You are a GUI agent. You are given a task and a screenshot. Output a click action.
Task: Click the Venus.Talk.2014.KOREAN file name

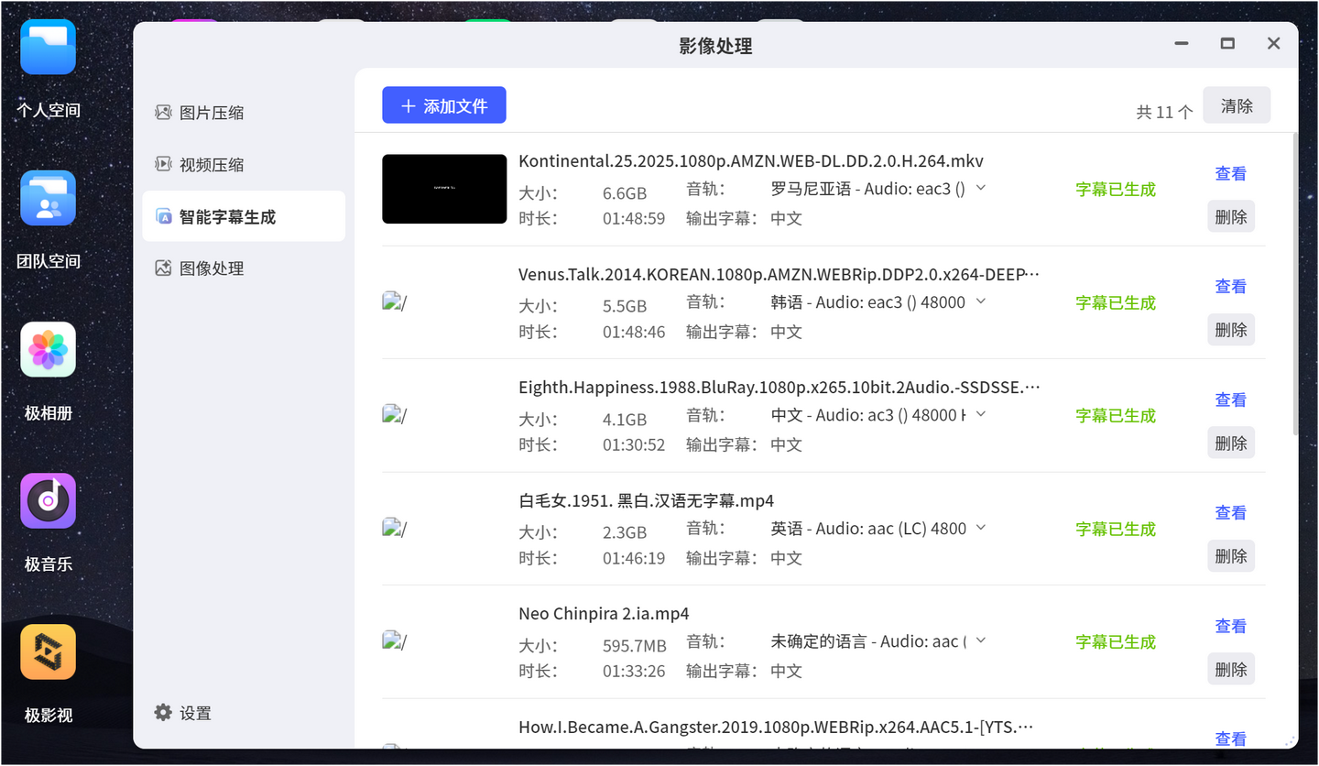(x=779, y=274)
